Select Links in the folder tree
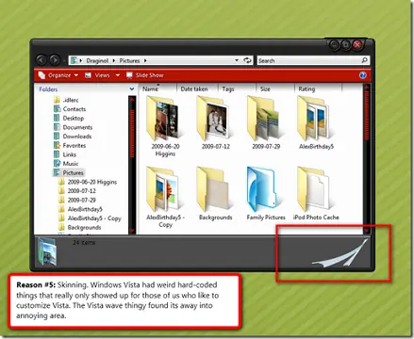The image size is (414, 339). point(65,154)
